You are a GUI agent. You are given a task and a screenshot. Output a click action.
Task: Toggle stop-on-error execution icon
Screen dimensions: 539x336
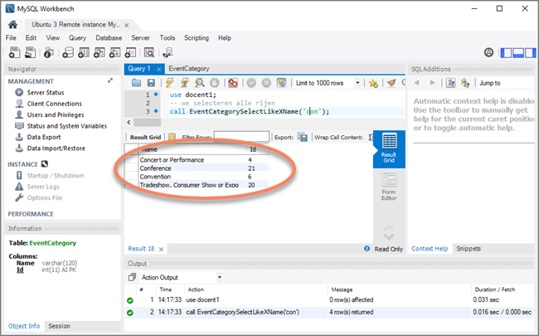pyautogui.click(x=233, y=83)
